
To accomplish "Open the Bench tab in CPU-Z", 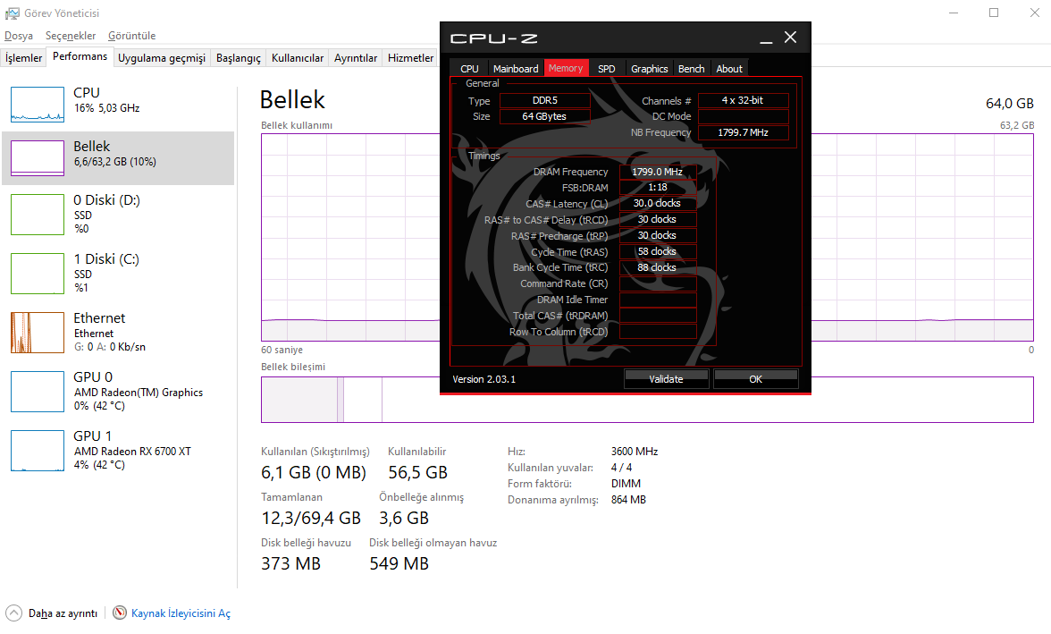I will (x=691, y=69).
